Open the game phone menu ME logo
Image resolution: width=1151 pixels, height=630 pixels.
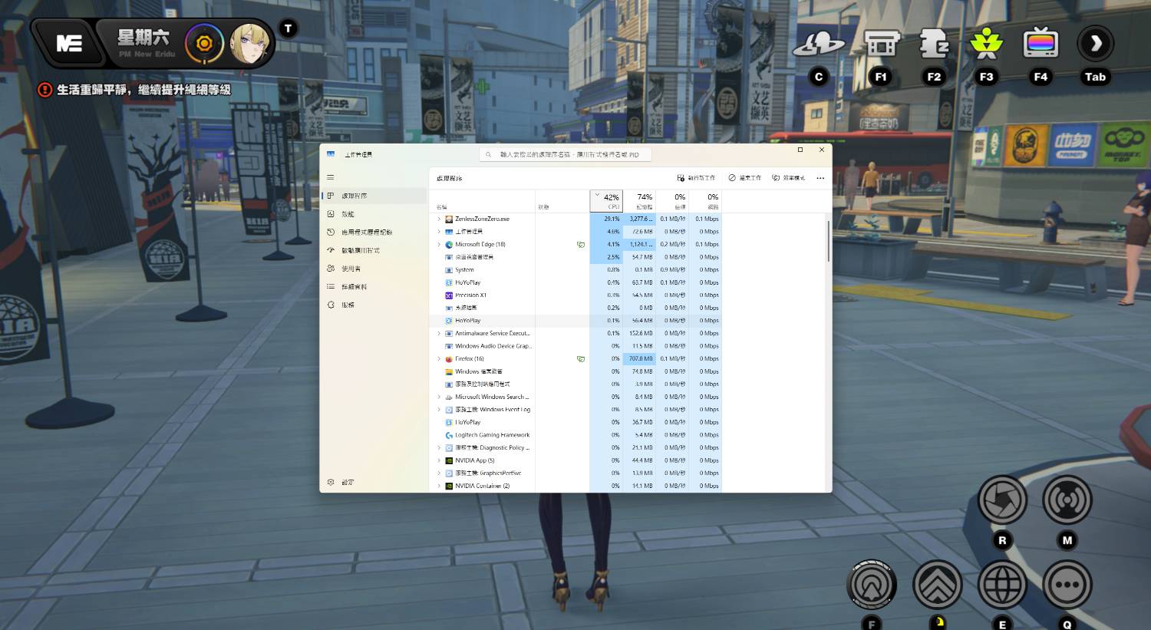(x=70, y=44)
